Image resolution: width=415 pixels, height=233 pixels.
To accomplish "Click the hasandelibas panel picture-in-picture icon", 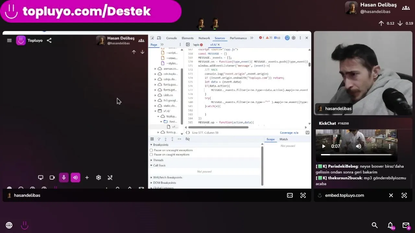I will [x=290, y=195].
